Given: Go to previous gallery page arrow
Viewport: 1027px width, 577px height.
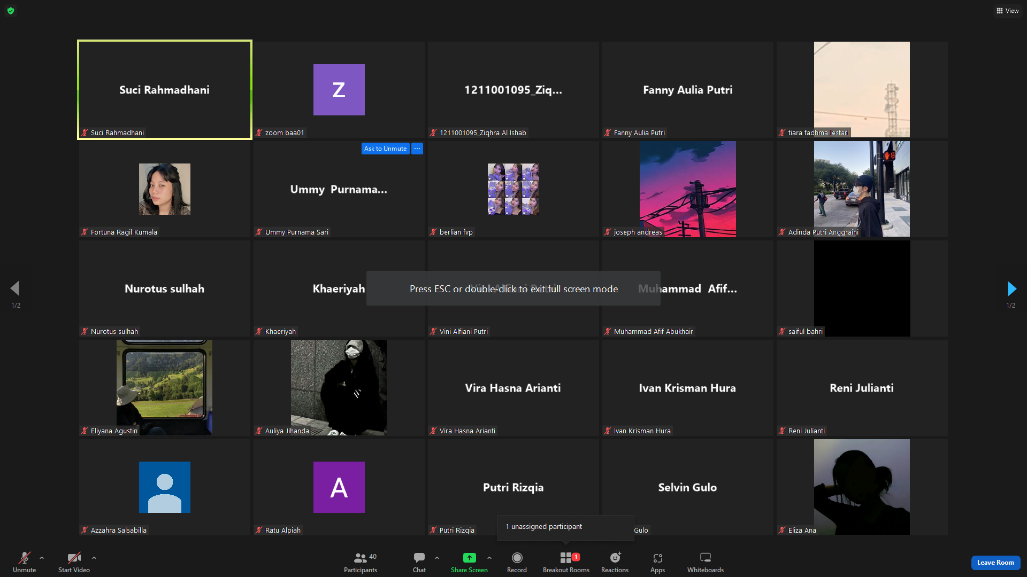Looking at the screenshot, I should (15, 288).
